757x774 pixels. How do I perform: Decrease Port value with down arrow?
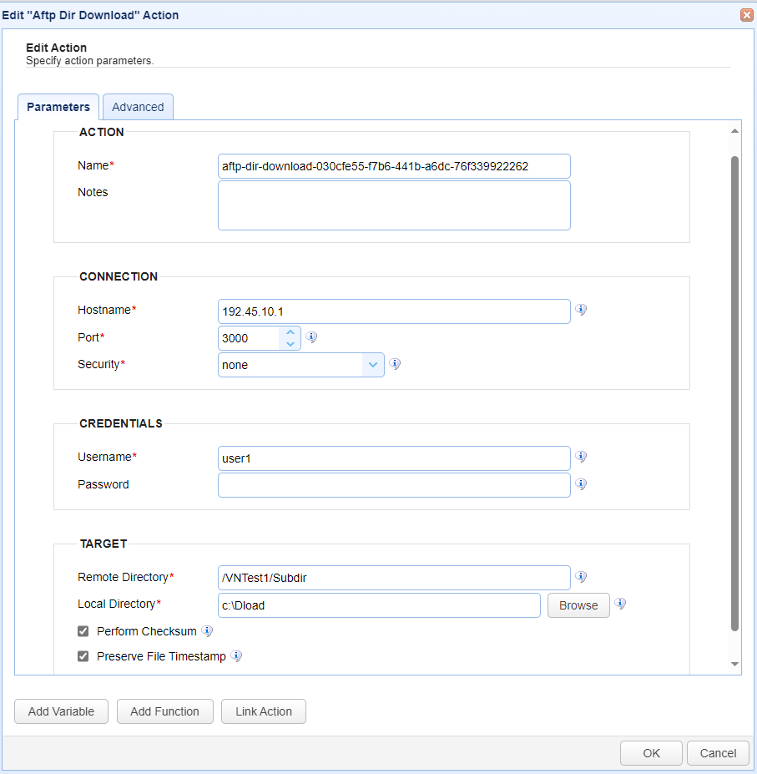click(x=290, y=343)
